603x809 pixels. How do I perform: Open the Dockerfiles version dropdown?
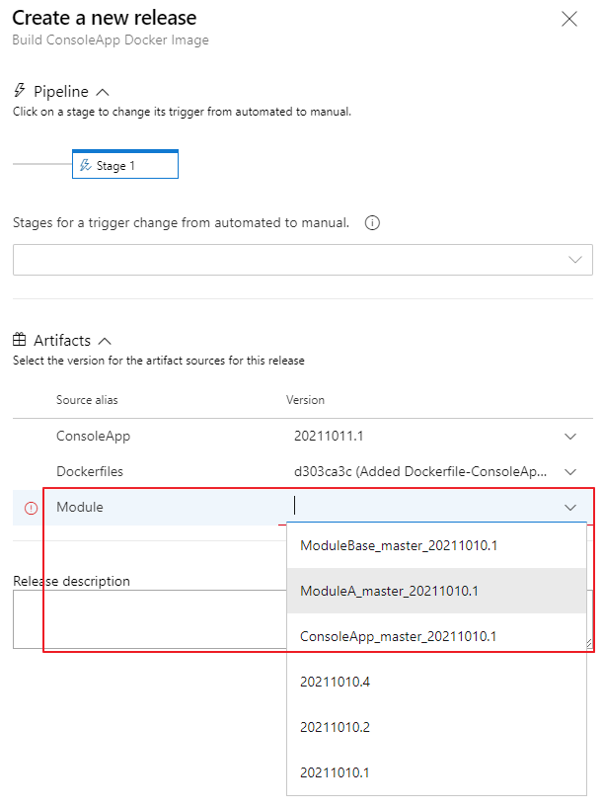[x=569, y=472]
